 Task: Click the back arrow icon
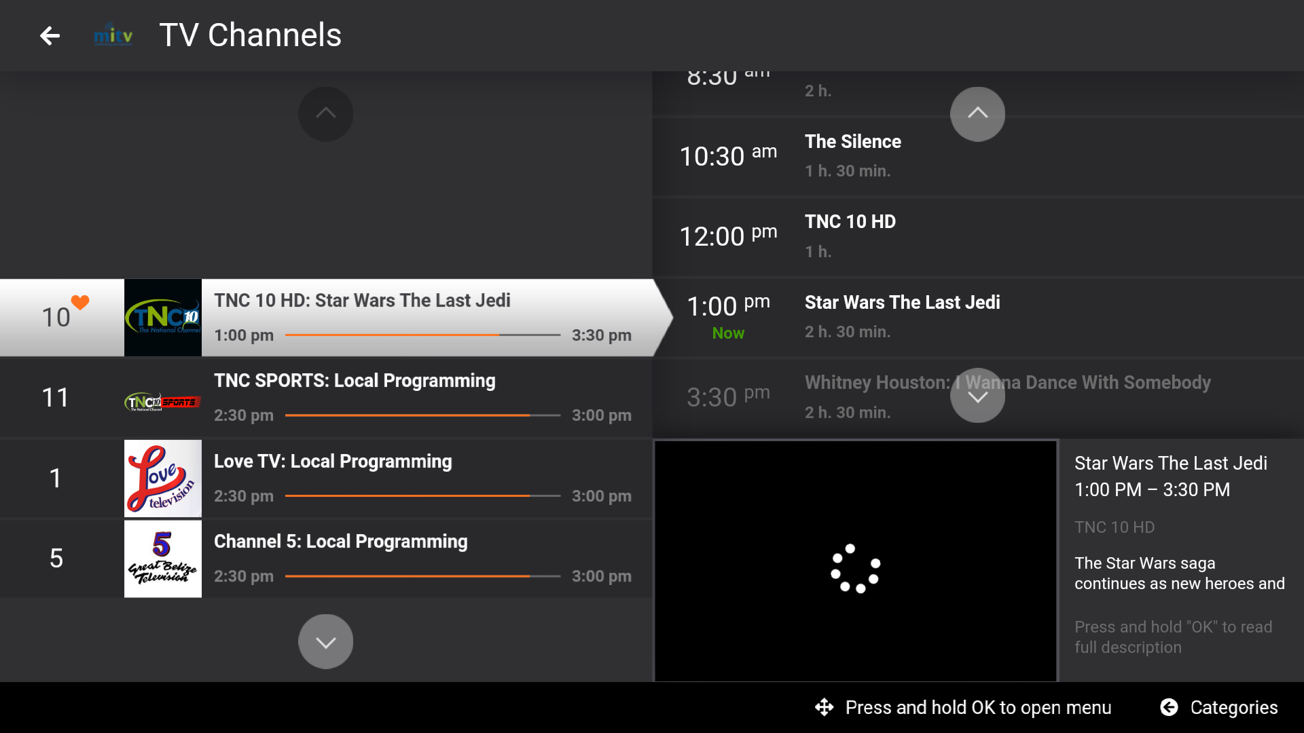coord(50,35)
